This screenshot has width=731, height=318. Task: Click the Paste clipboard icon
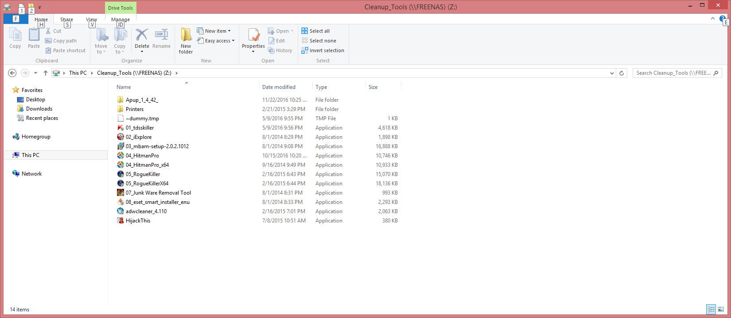[34, 35]
